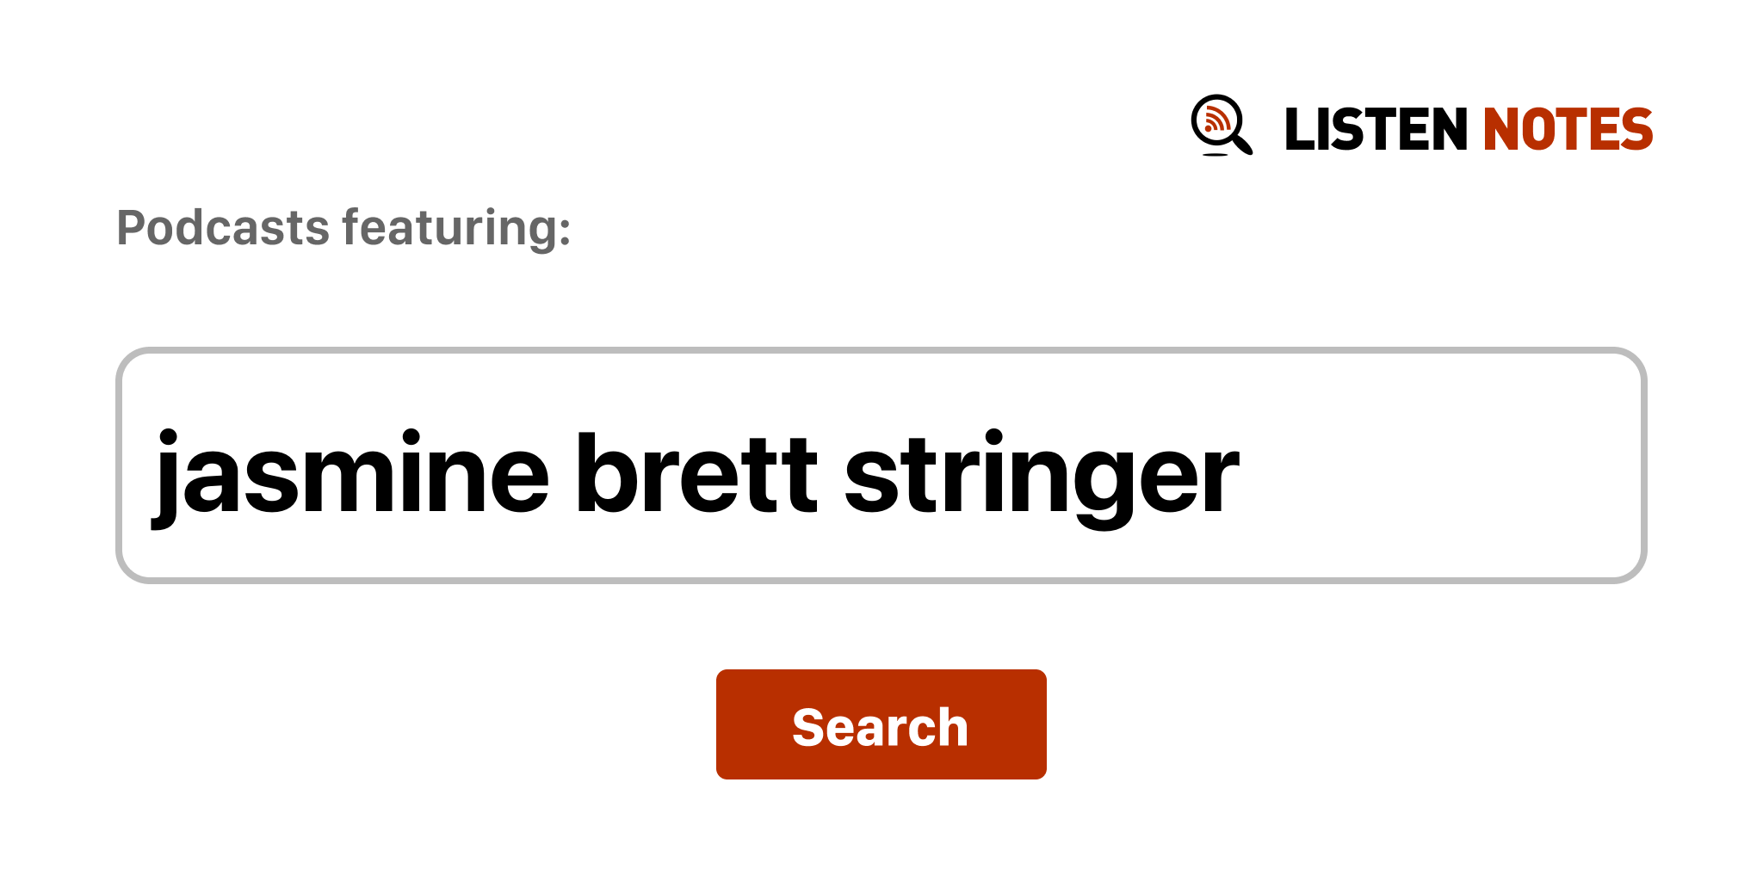Viewport: 1763px width, 881px height.
Task: Click the black LISTEN logo word
Action: click(1375, 130)
